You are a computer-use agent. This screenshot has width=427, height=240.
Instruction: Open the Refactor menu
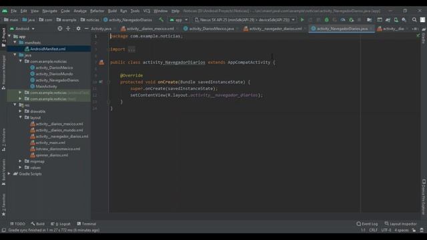(97, 11)
